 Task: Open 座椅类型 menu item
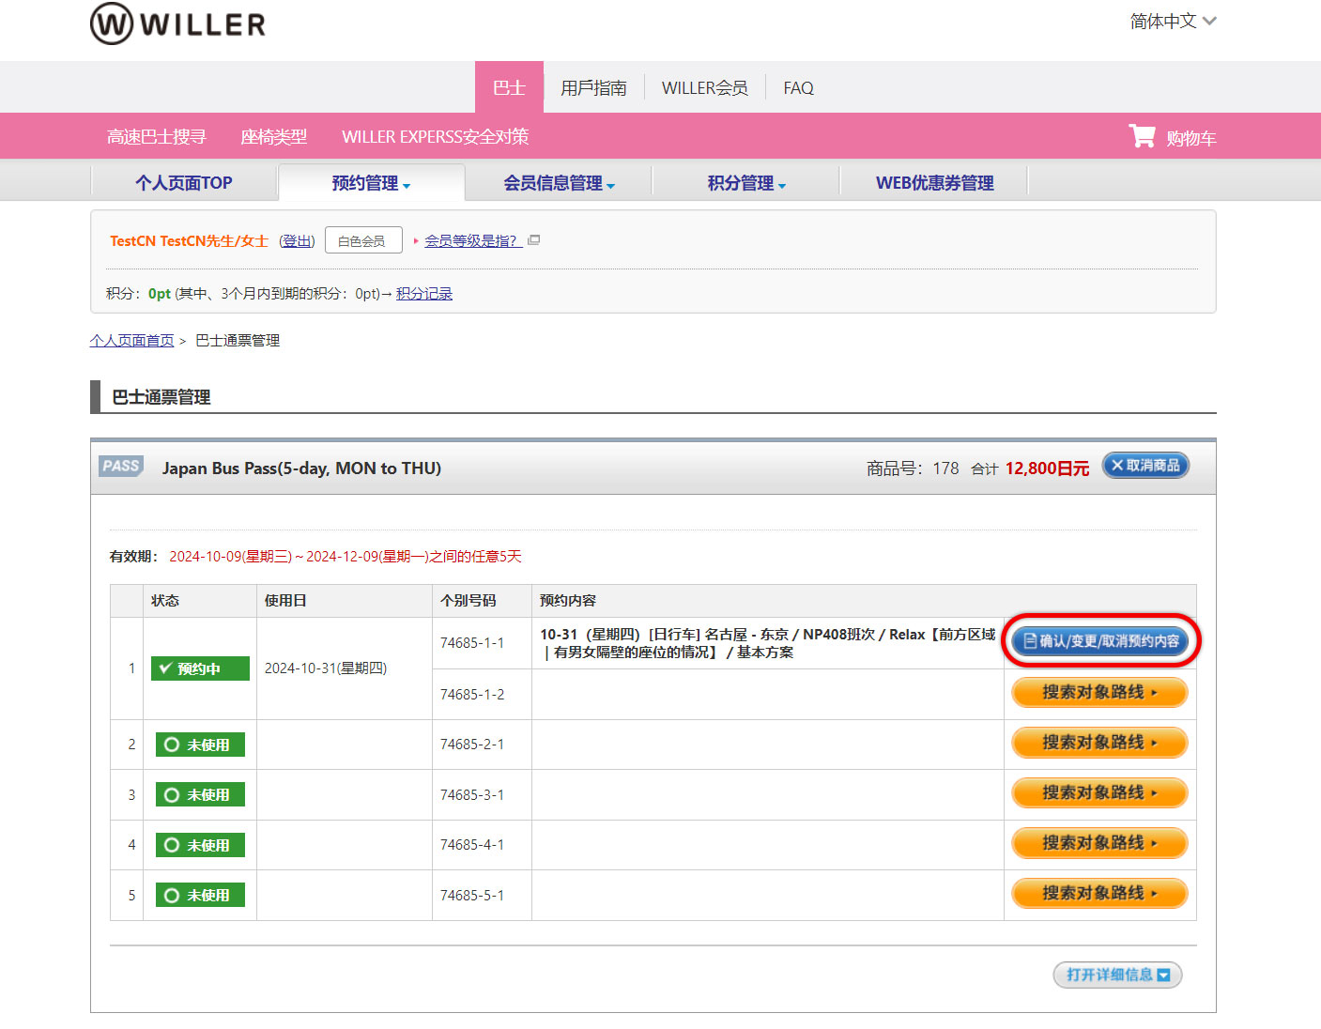[273, 136]
